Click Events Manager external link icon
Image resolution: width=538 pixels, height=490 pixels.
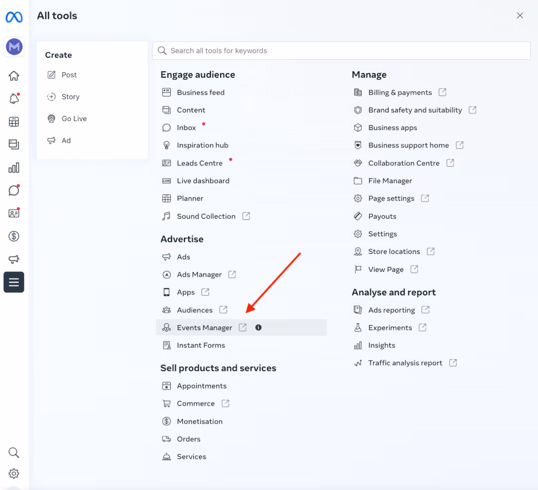click(243, 328)
